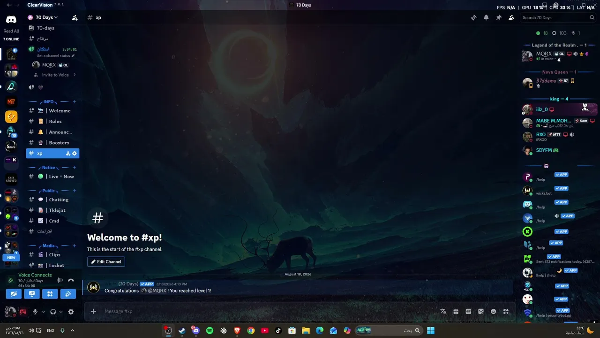Open notification settings bell icon
This screenshot has width=600, height=338.
[x=486, y=17]
